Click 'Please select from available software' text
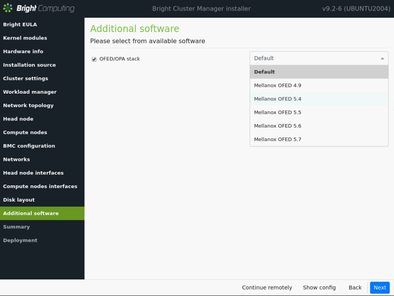The height and width of the screenshot is (296, 394). click(x=148, y=41)
